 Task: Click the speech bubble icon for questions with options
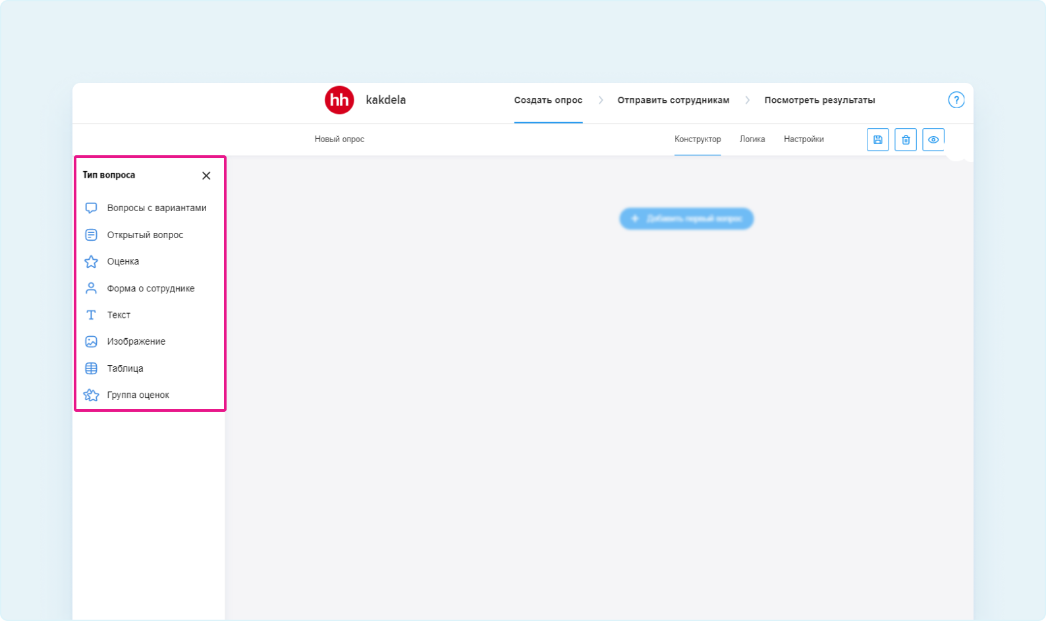coord(91,208)
